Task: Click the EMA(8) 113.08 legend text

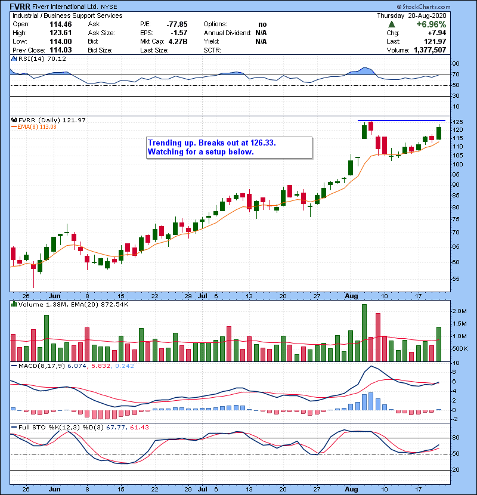Action: [37, 127]
